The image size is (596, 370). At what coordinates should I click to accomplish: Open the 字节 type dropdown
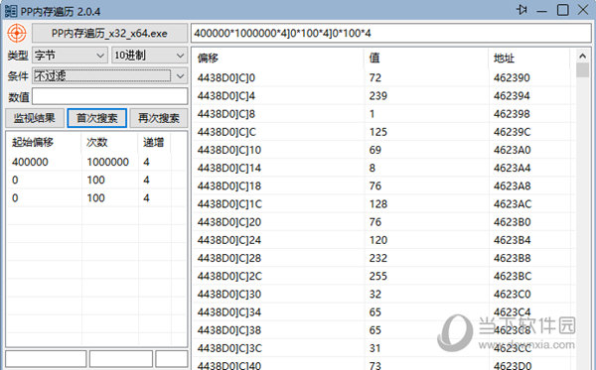point(70,56)
